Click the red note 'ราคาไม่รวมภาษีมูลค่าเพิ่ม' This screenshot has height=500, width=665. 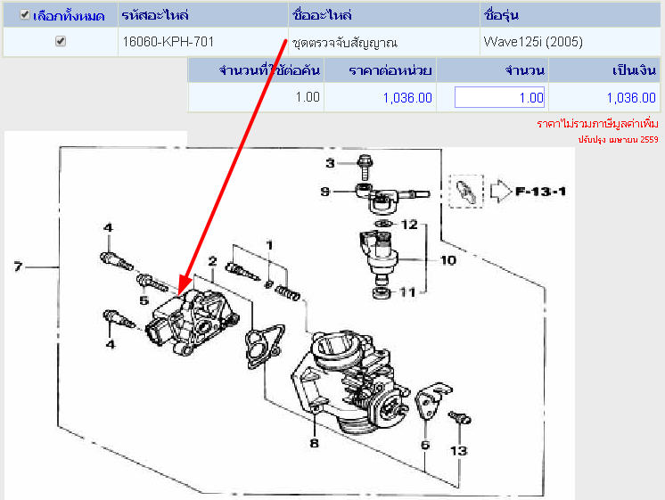pos(597,124)
